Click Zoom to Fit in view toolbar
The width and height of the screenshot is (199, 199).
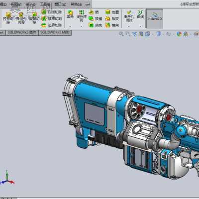coord(121,34)
